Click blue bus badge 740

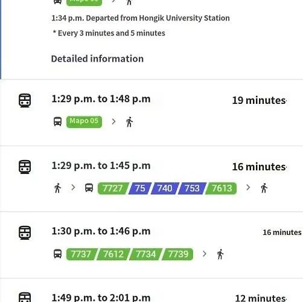[x=165, y=188]
